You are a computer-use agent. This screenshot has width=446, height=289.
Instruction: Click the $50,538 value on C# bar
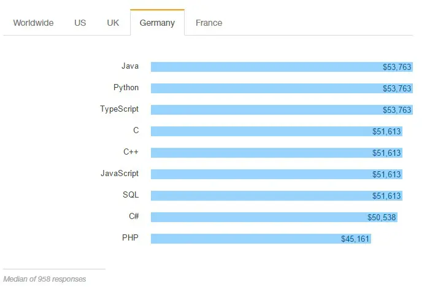point(382,217)
